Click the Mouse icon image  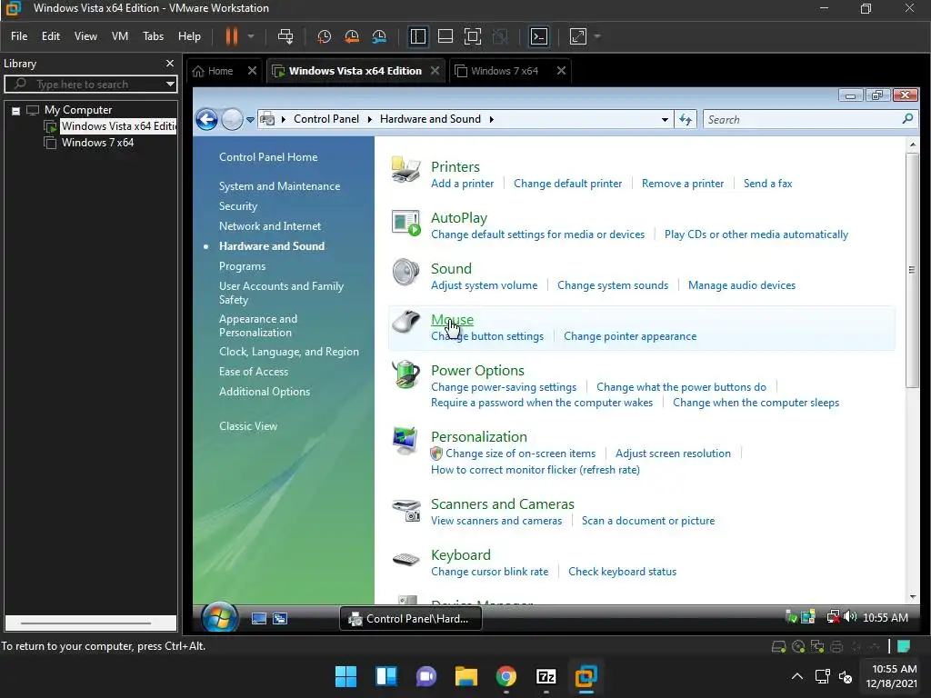(406, 323)
